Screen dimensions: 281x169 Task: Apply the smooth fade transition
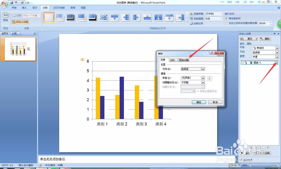60,17
